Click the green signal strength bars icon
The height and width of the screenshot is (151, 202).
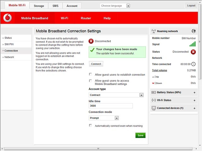193,44
